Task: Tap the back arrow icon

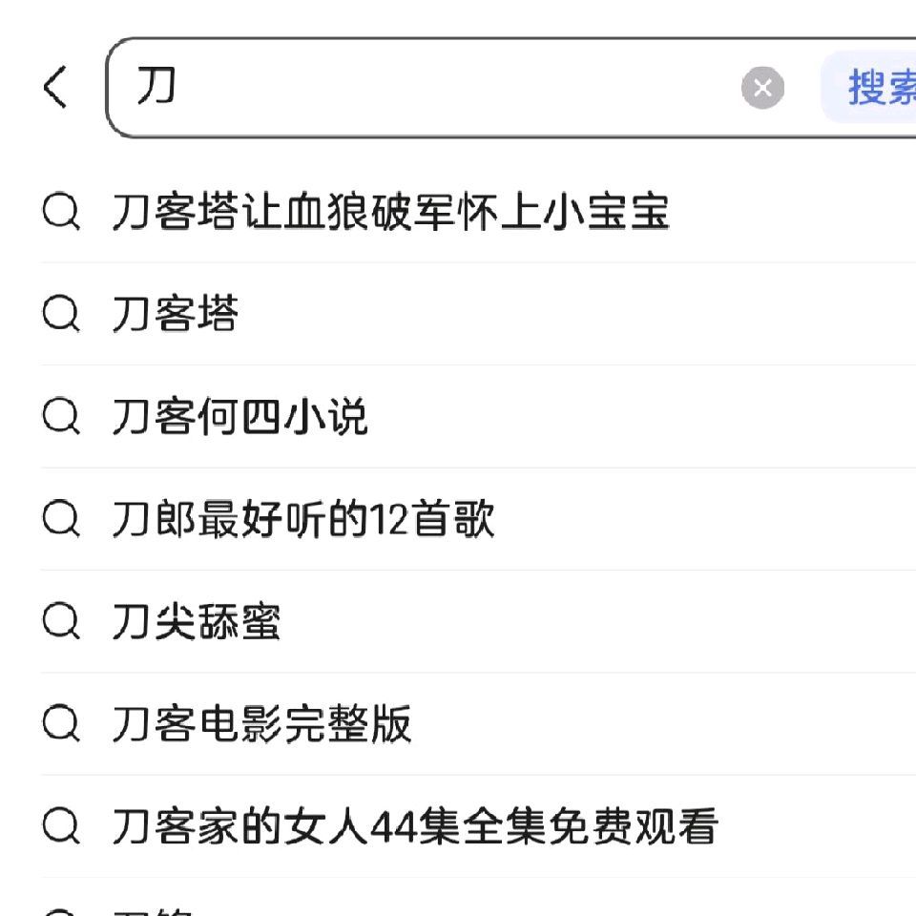Action: coord(56,87)
